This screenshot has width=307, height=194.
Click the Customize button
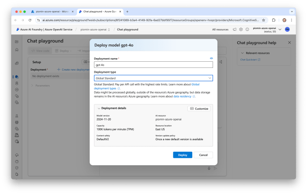pyautogui.click(x=199, y=108)
